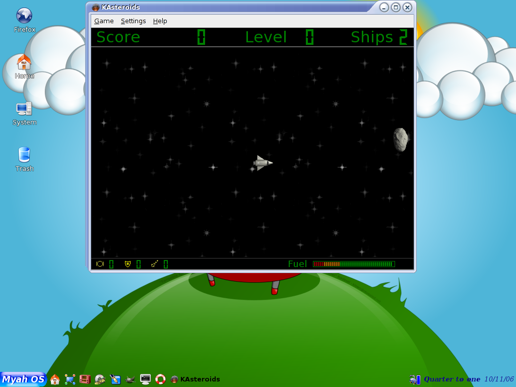Click the Fuel label

(x=297, y=264)
